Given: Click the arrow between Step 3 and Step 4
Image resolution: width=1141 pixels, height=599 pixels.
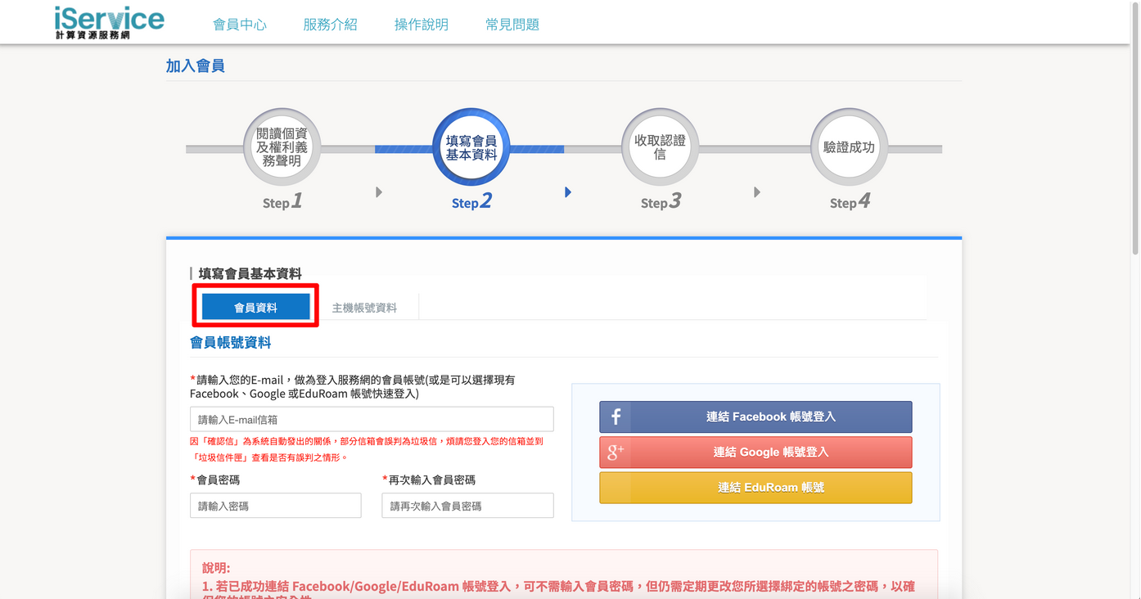Looking at the screenshot, I should coord(757,191).
